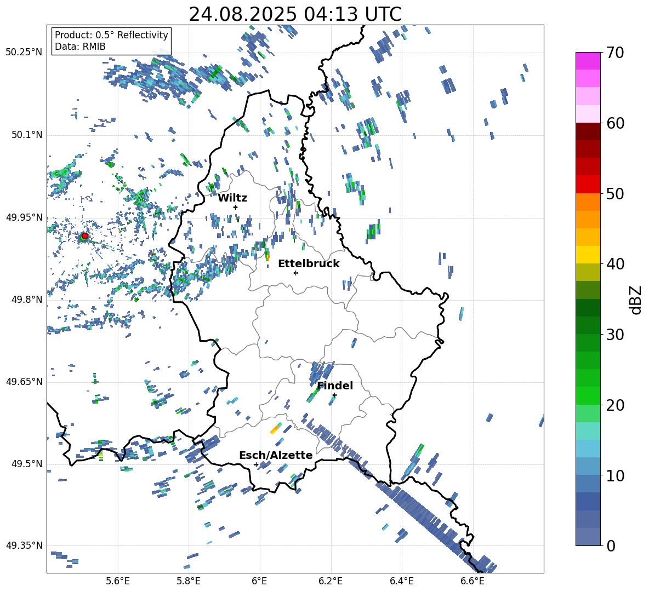This screenshot has height=592, width=649.
Task: Click the longitude label 6.4°E
Action: tap(401, 581)
